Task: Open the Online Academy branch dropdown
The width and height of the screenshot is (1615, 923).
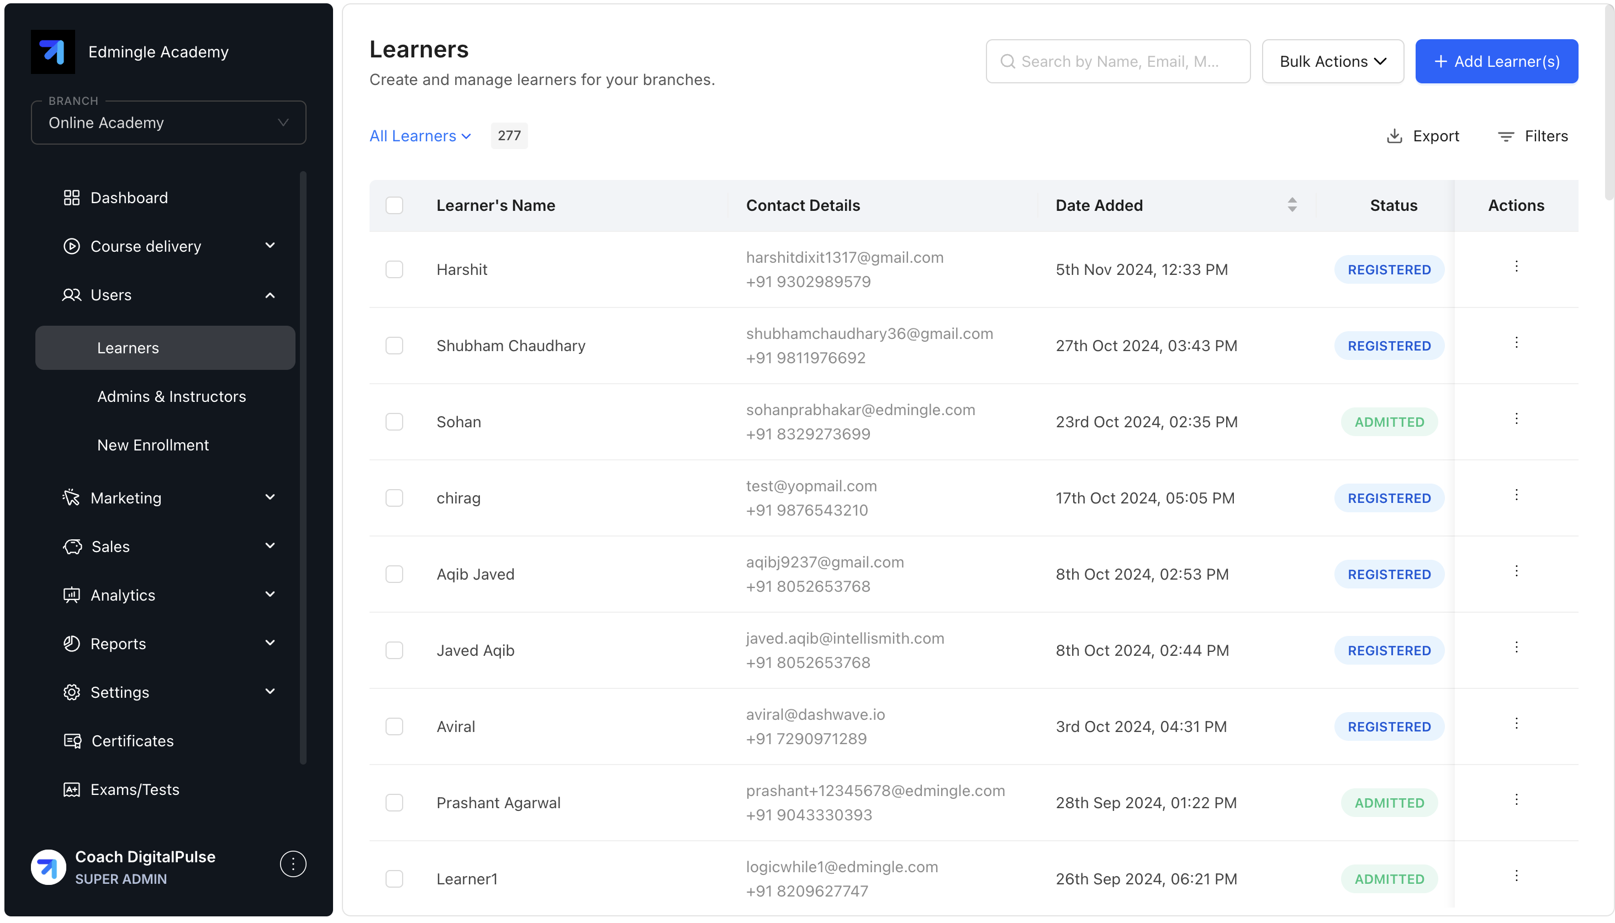Action: tap(168, 123)
